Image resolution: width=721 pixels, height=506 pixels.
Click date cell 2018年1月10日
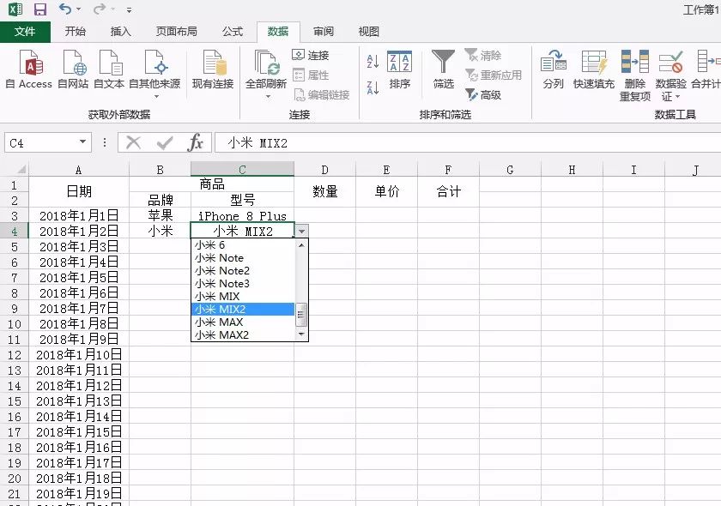point(79,355)
